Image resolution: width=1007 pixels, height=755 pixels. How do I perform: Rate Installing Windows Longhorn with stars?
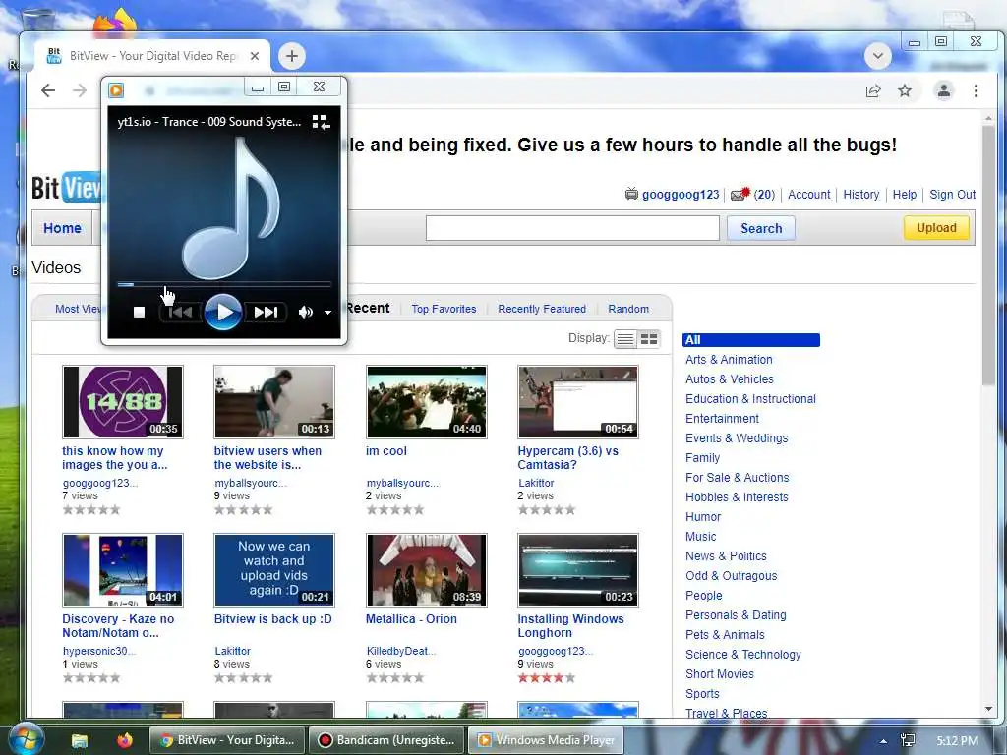click(x=547, y=678)
